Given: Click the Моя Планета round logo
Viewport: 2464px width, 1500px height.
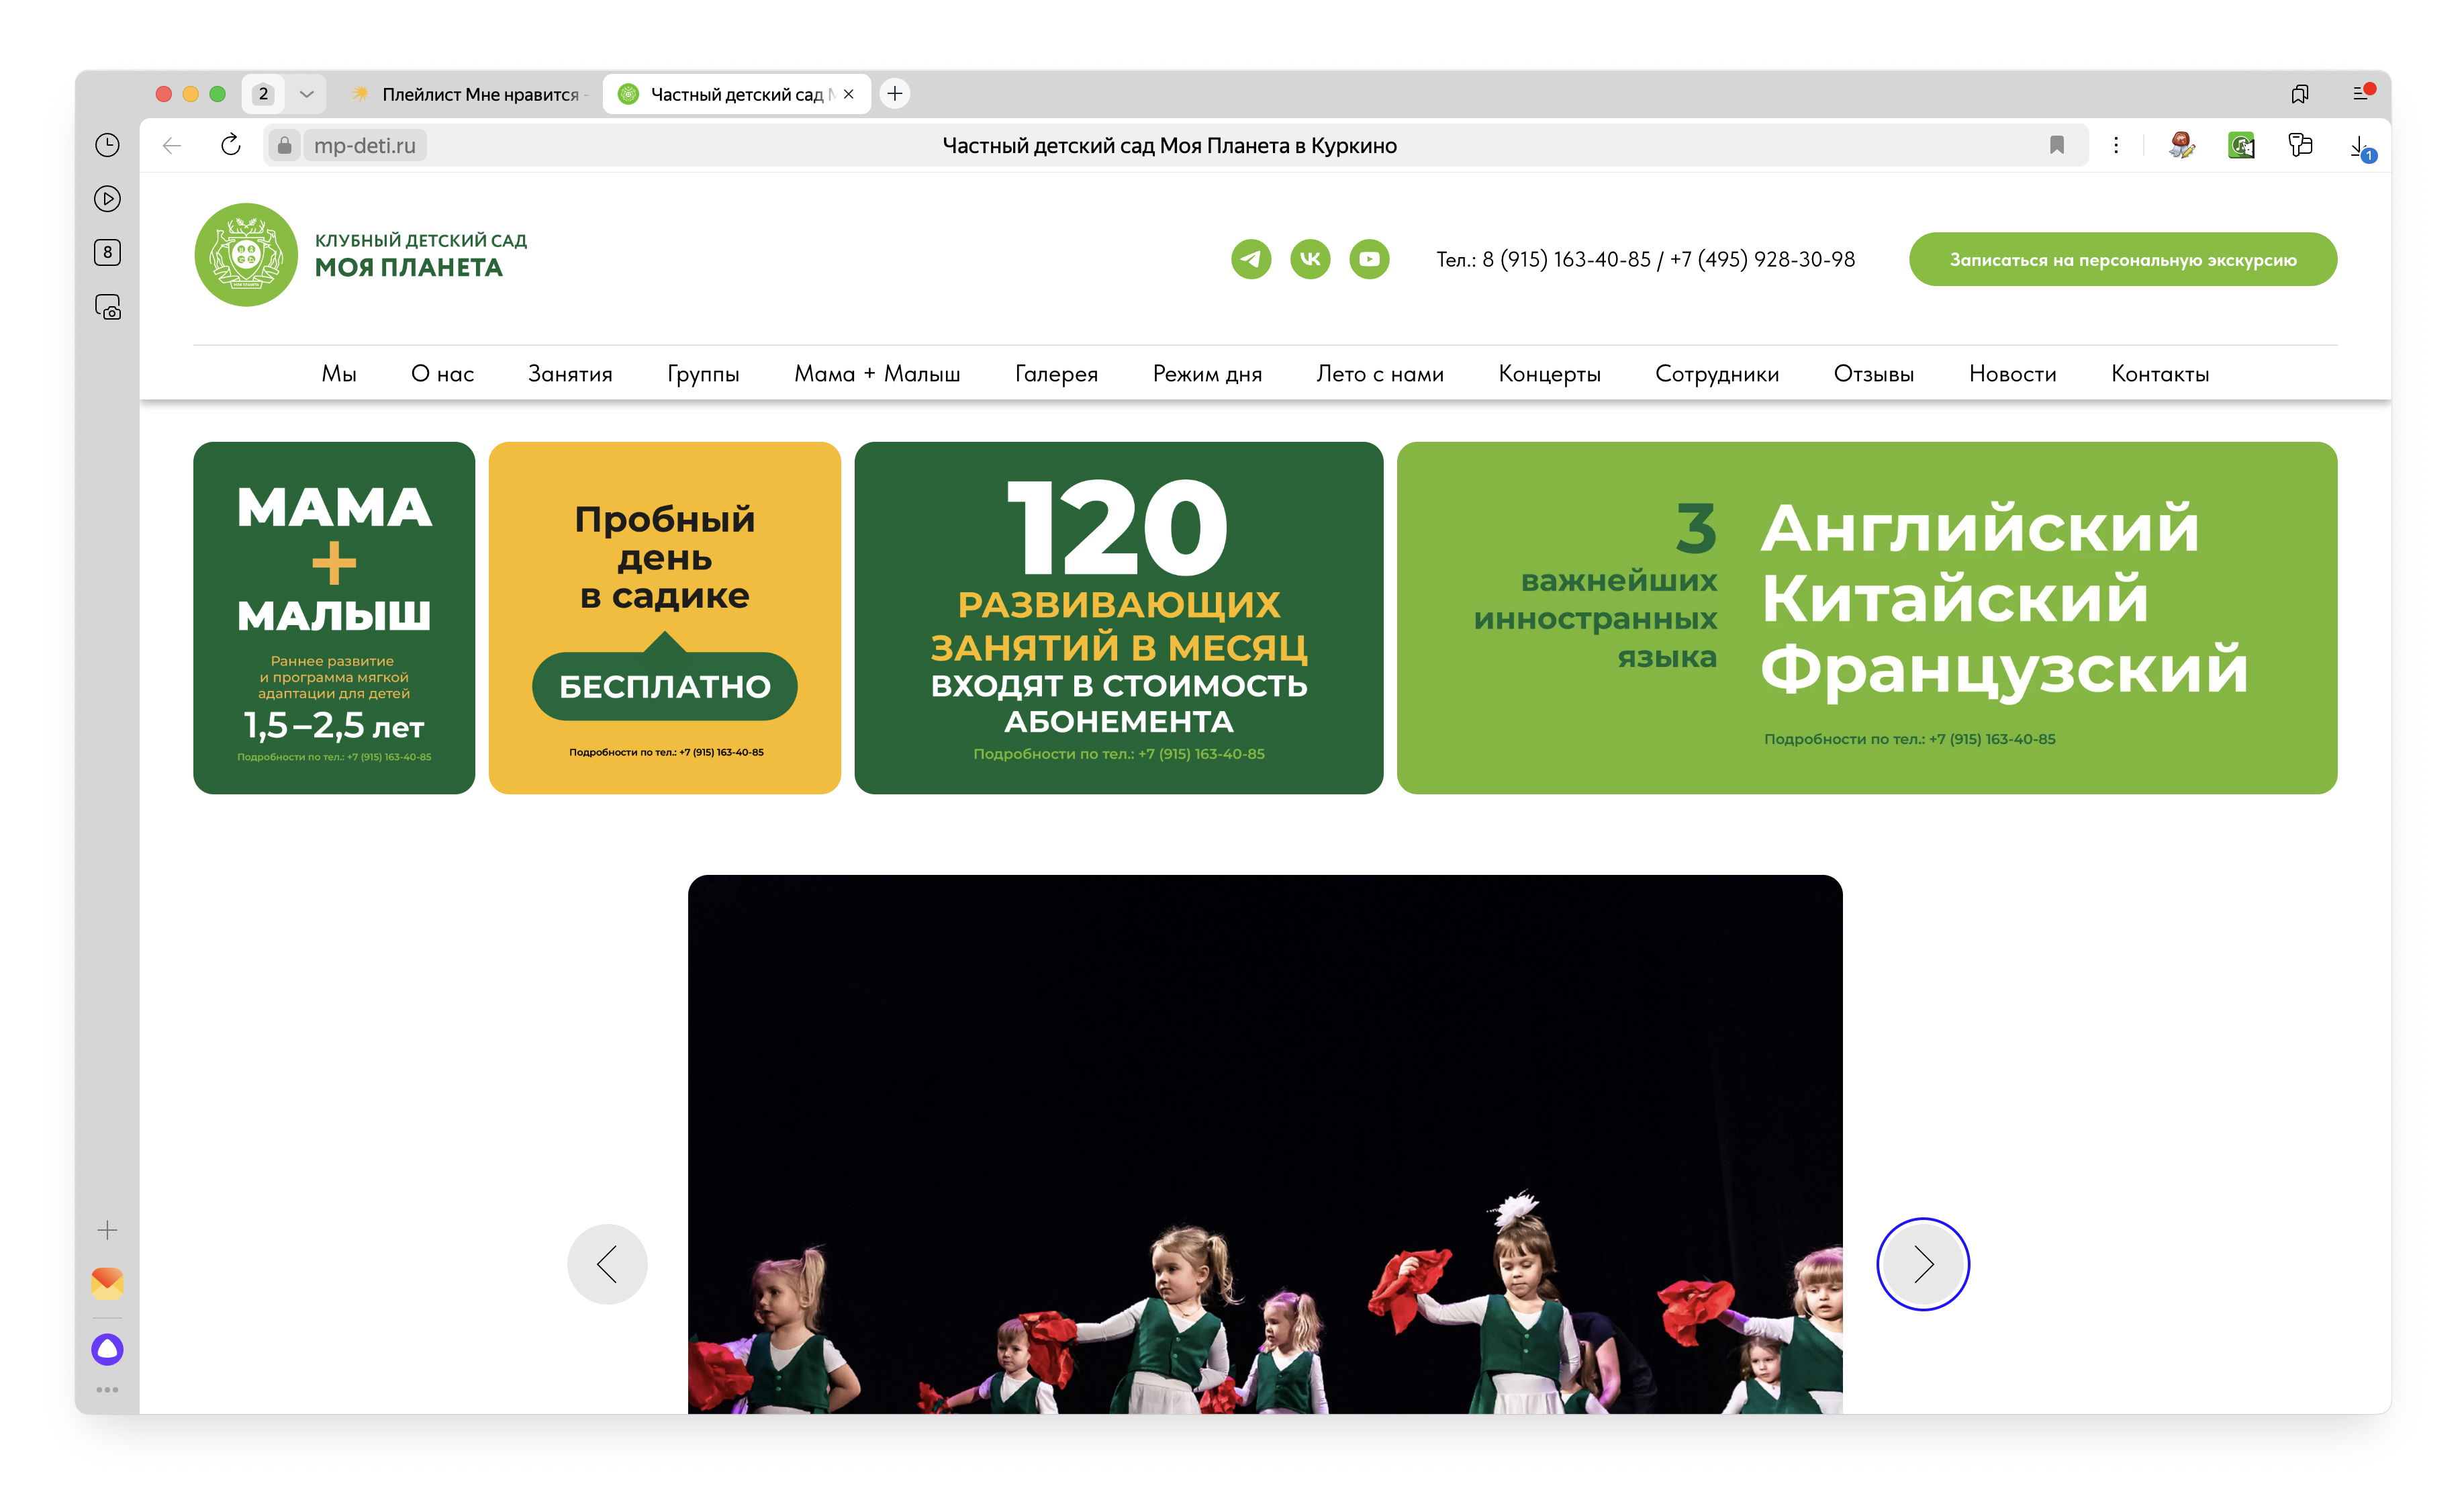Looking at the screenshot, I should [246, 255].
